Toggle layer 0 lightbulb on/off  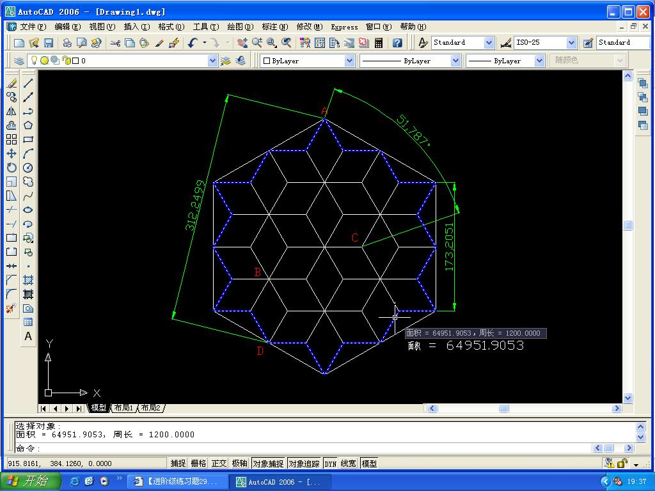(x=35, y=61)
